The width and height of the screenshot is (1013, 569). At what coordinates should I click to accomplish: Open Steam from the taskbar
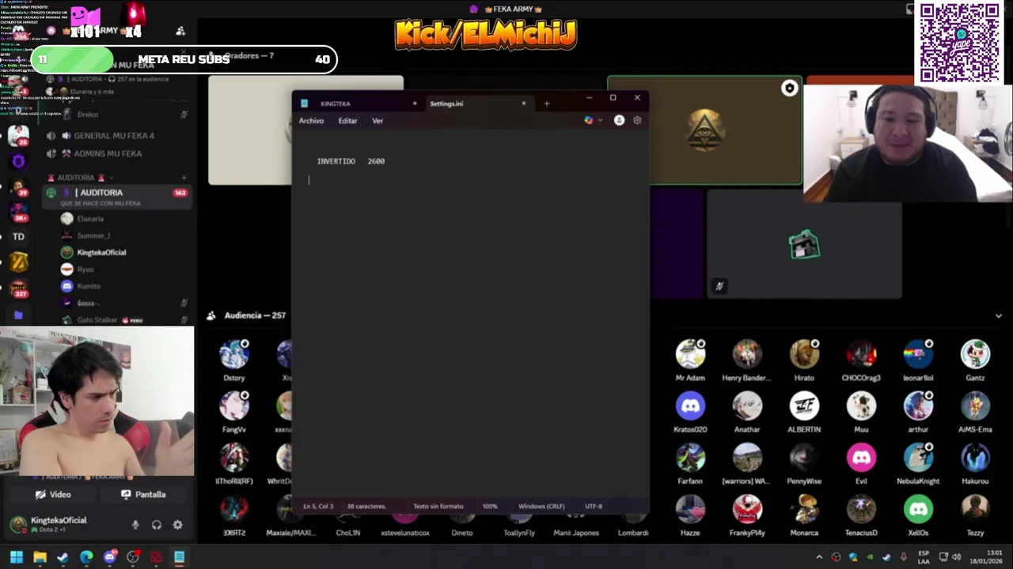63,557
